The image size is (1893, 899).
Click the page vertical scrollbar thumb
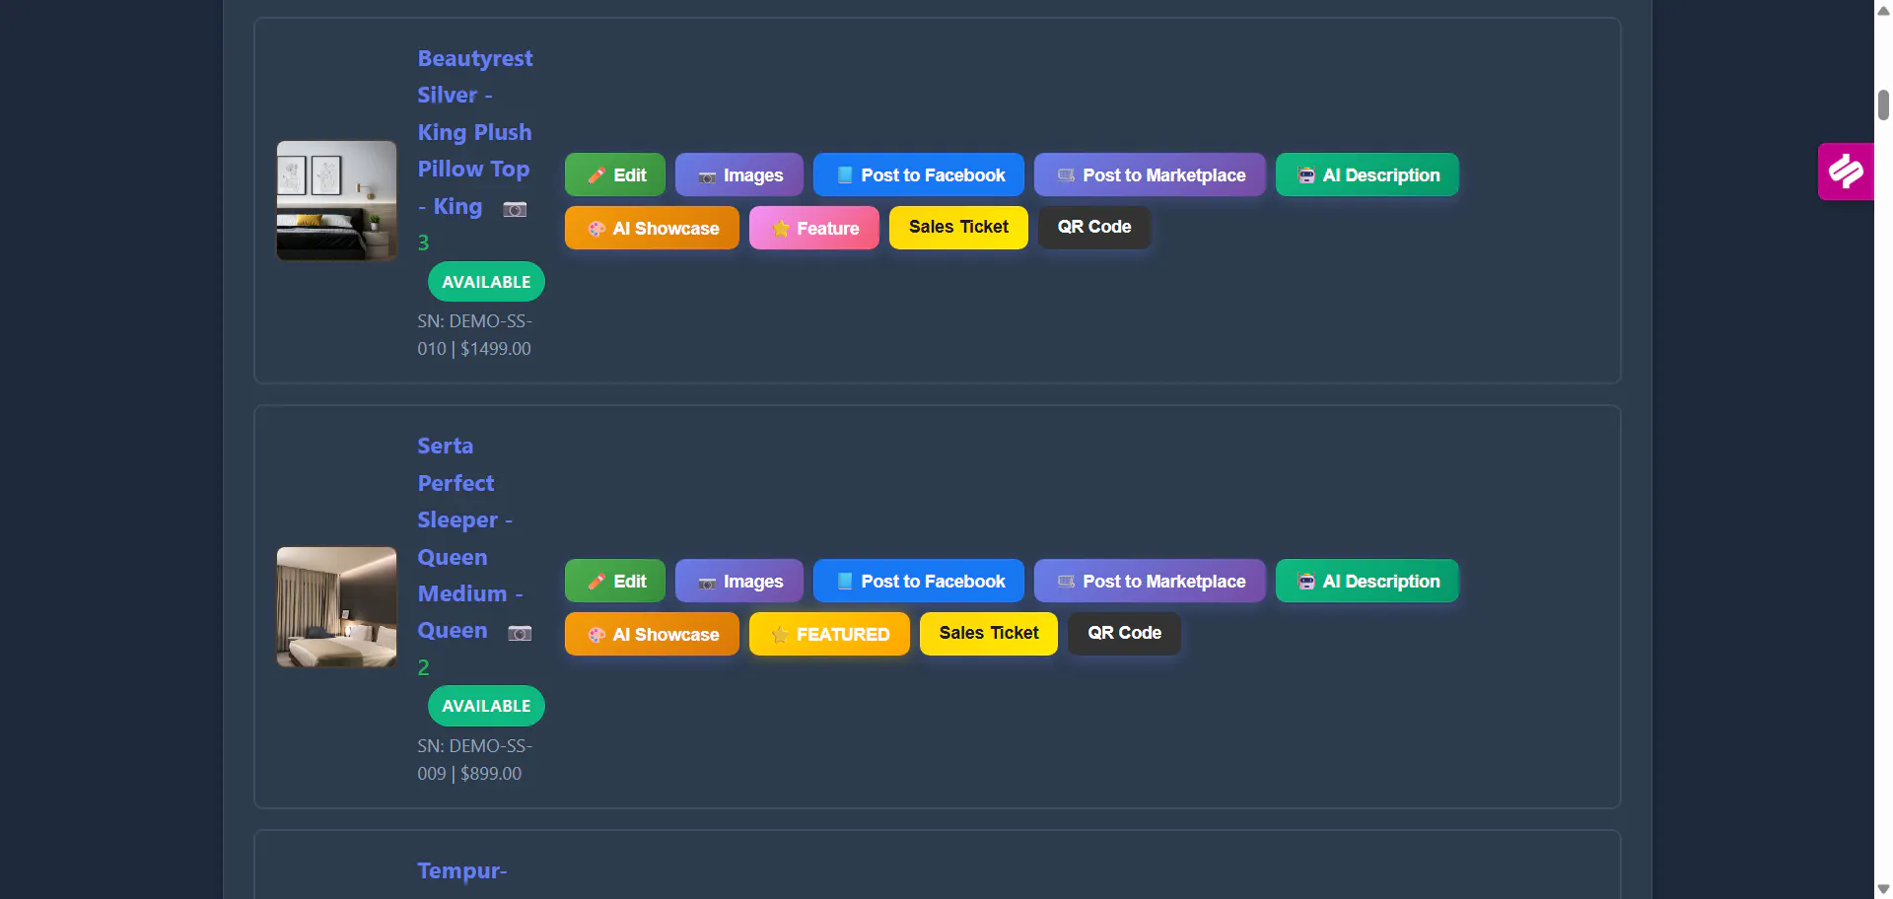[1883, 104]
